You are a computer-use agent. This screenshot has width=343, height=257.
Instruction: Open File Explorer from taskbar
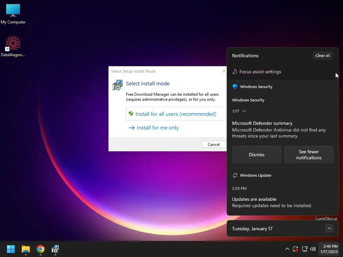(x=25, y=249)
